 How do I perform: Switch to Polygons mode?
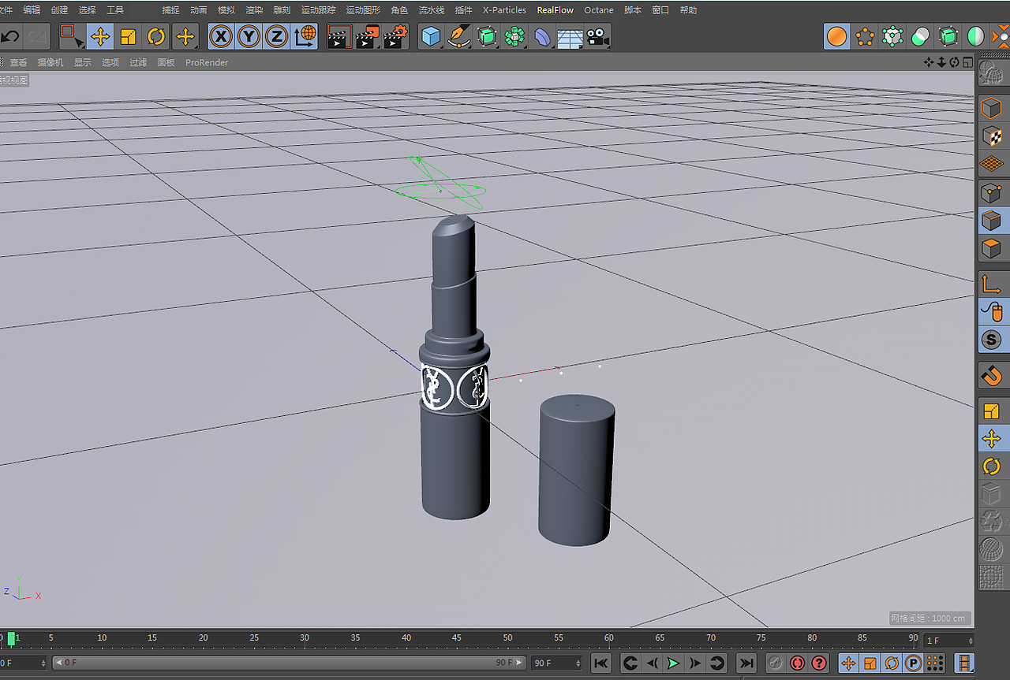tap(991, 249)
